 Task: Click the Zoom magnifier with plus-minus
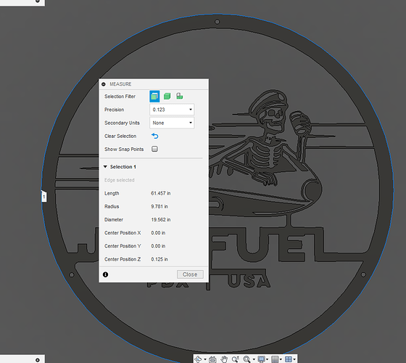(x=235, y=359)
